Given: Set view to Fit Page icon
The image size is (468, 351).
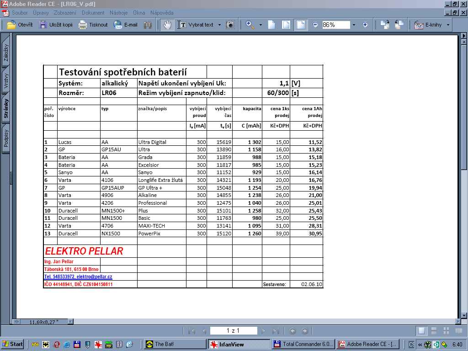Looking at the screenshot, I should (x=286, y=25).
